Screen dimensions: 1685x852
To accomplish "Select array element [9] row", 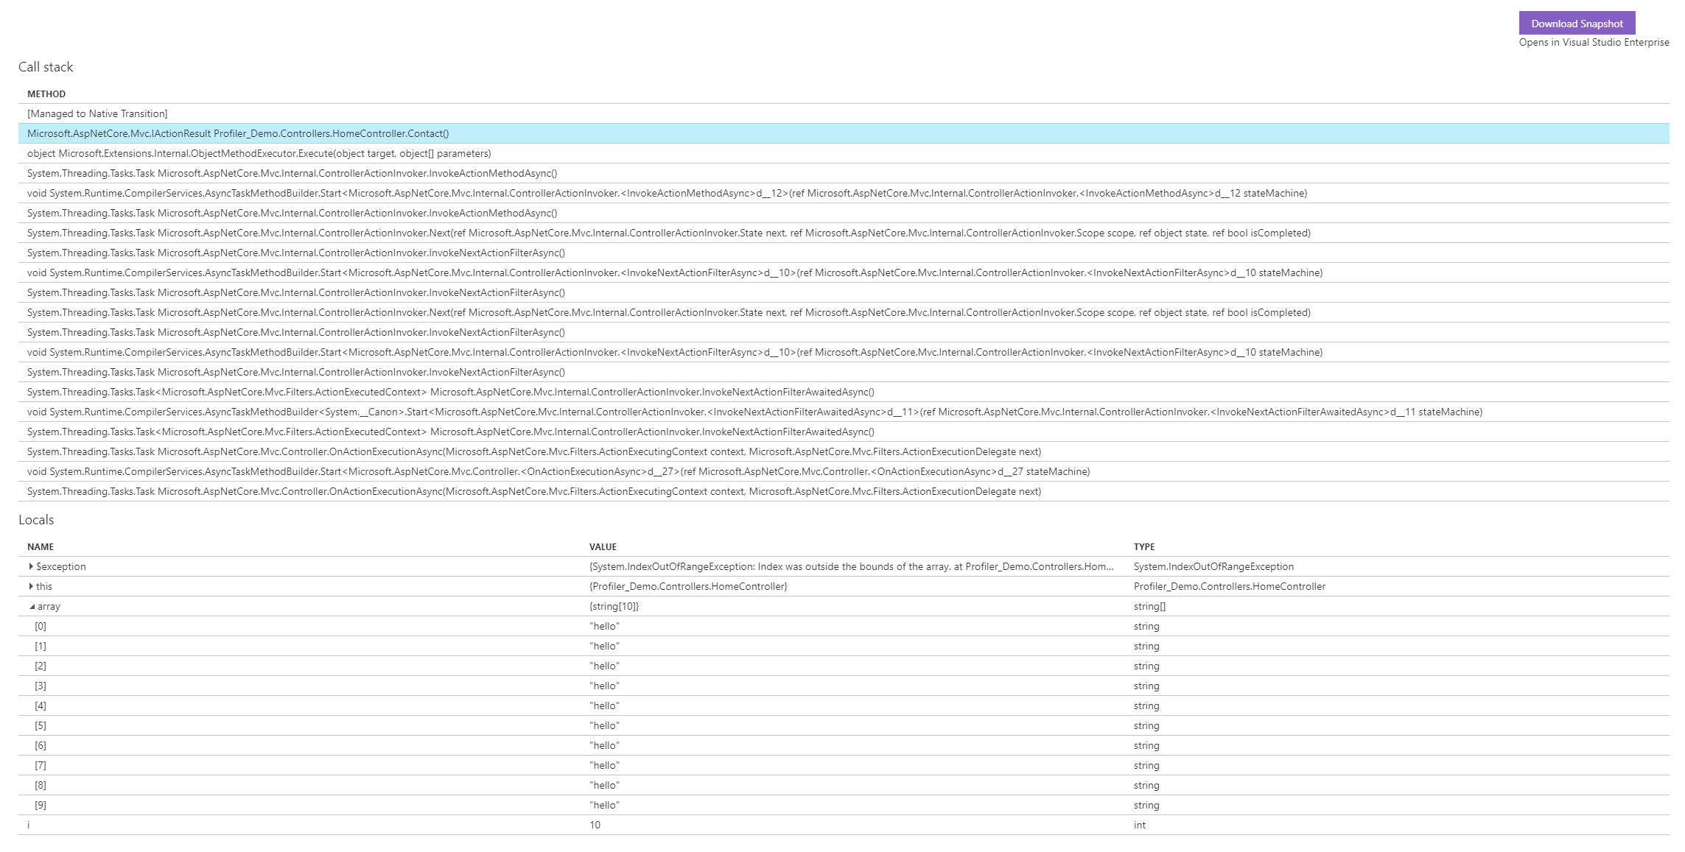I will [41, 805].
